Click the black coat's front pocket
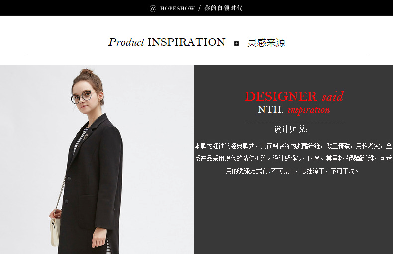393x254 pixels. point(93,211)
